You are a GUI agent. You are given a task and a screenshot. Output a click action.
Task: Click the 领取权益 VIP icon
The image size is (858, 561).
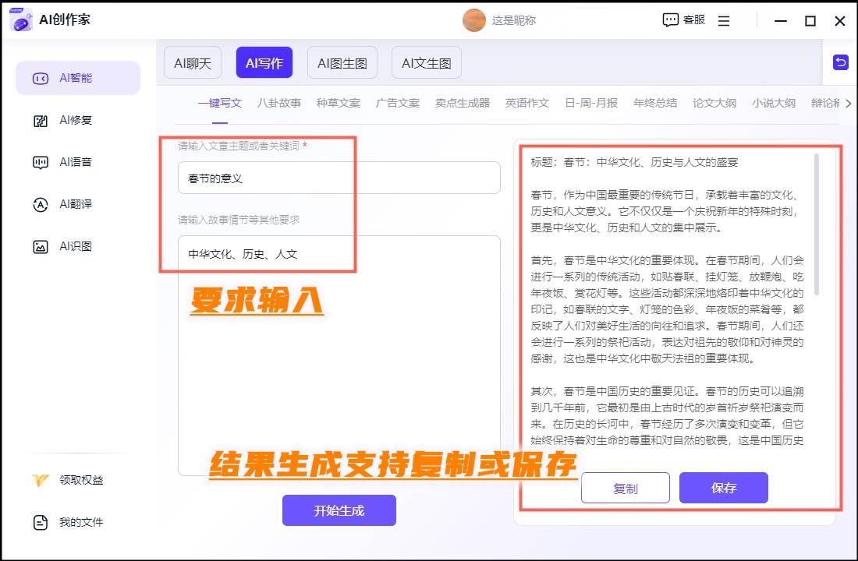coord(41,480)
